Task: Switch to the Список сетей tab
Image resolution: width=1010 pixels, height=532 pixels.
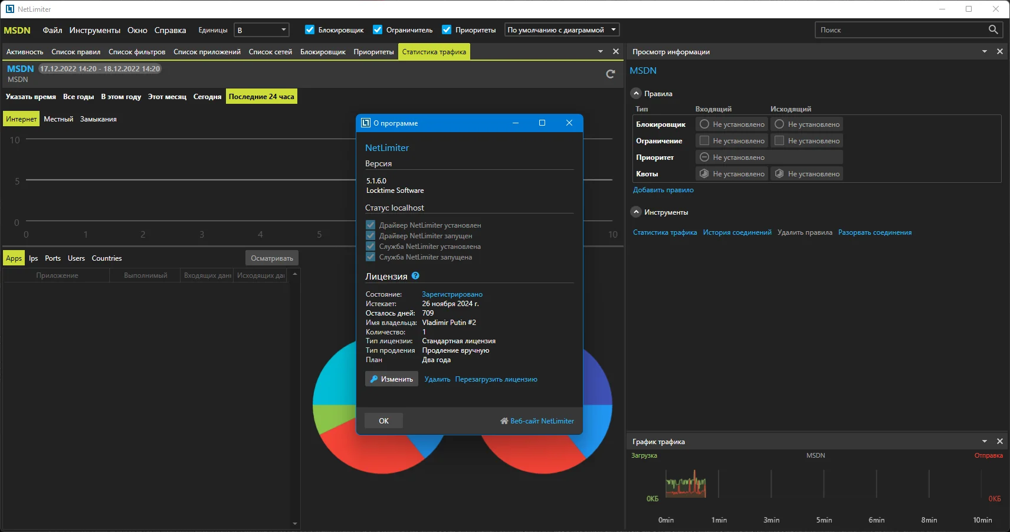Action: 270,52
